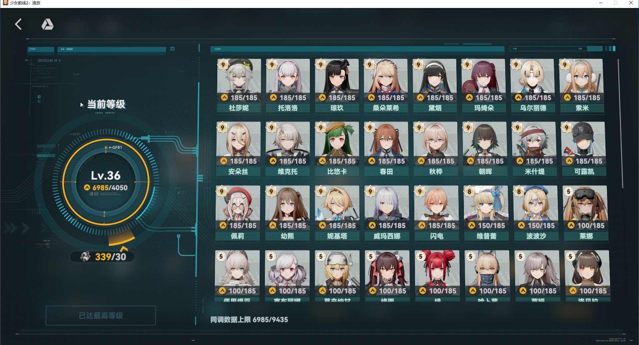Image resolution: width=639 pixels, height=345 pixels.
Task: Click the 同调数据上限 6985/9435 text
Action: pos(249,319)
